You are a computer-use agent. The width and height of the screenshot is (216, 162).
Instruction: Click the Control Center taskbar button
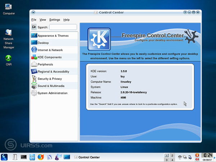[86, 157]
